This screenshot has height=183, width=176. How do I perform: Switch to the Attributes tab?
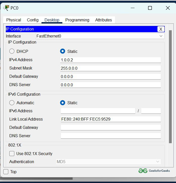coord(104,20)
